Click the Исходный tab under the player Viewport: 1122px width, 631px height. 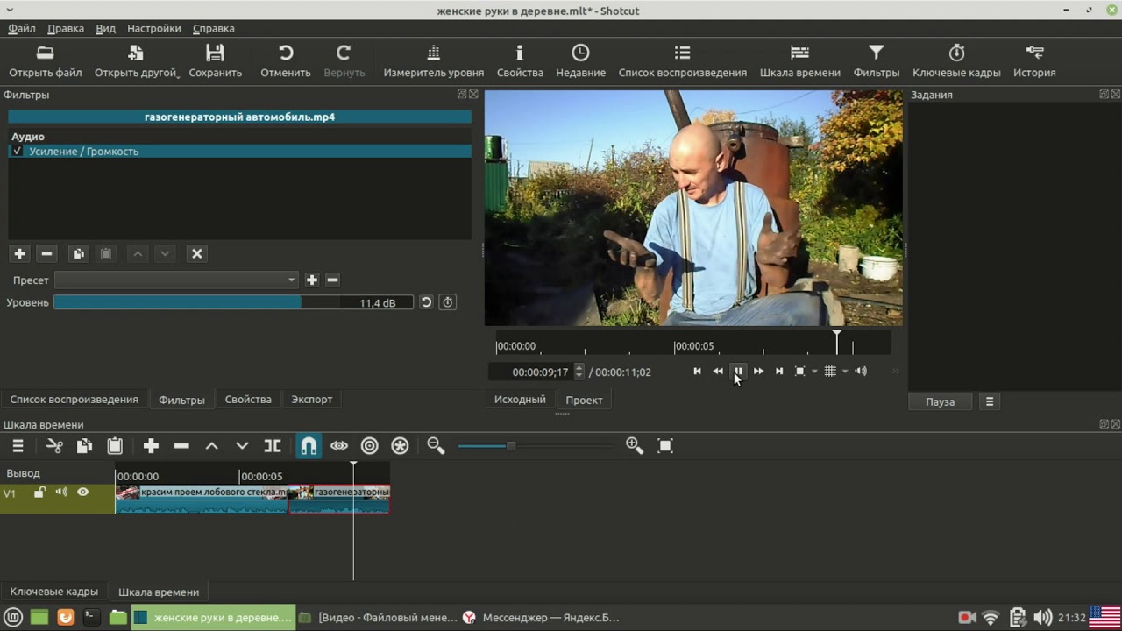pos(520,400)
